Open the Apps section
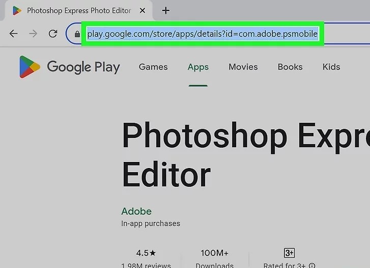The width and height of the screenshot is (370, 268). (x=198, y=67)
